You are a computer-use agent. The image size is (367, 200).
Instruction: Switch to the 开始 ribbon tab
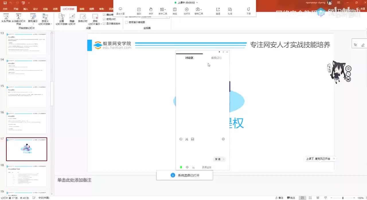(x=16, y=9)
